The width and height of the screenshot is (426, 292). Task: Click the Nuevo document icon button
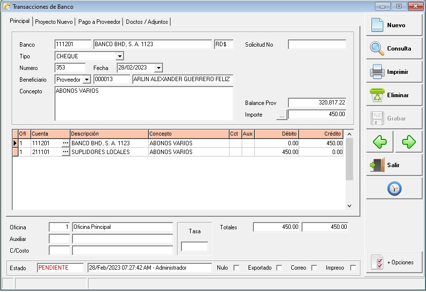[394, 25]
